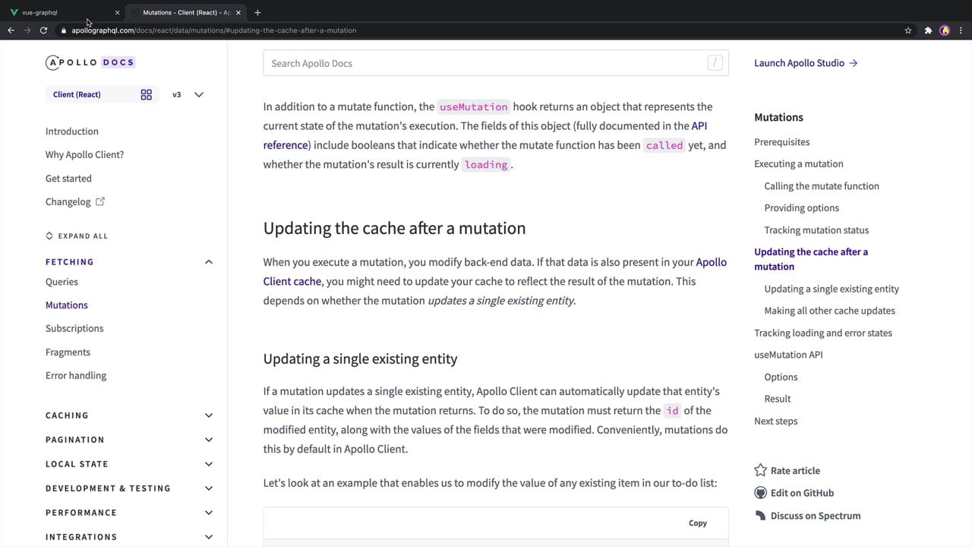Expand the Pagination section
972x547 pixels.
[209, 440]
